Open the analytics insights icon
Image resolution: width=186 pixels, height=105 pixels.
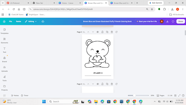tap(167, 21)
